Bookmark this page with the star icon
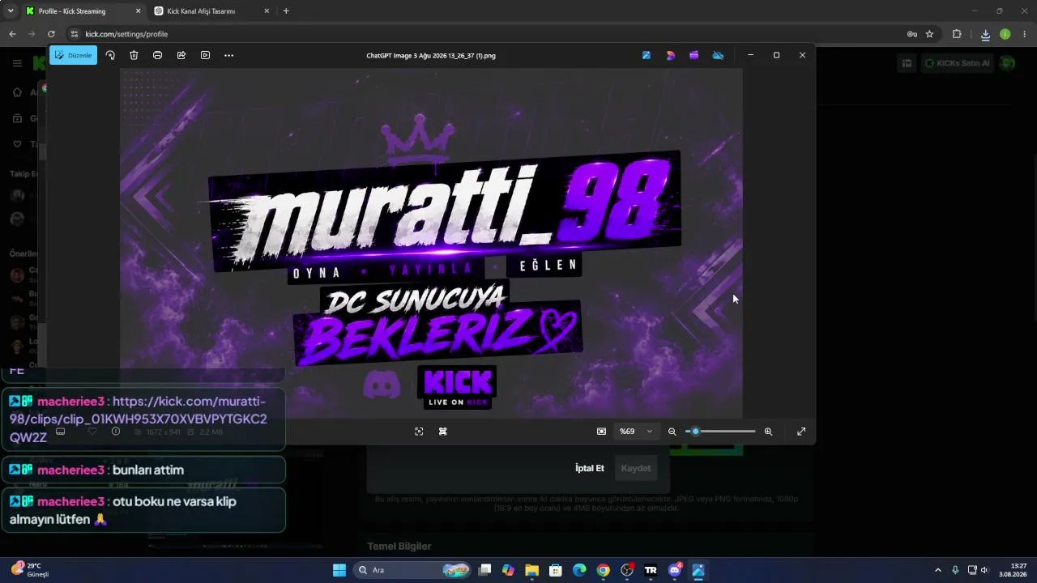This screenshot has width=1037, height=583. click(929, 34)
